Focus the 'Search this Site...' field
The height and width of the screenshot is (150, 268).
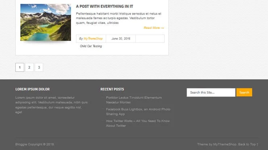coord(211,93)
